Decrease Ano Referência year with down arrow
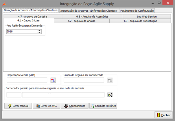This screenshot has width=175, height=121. (39, 32)
